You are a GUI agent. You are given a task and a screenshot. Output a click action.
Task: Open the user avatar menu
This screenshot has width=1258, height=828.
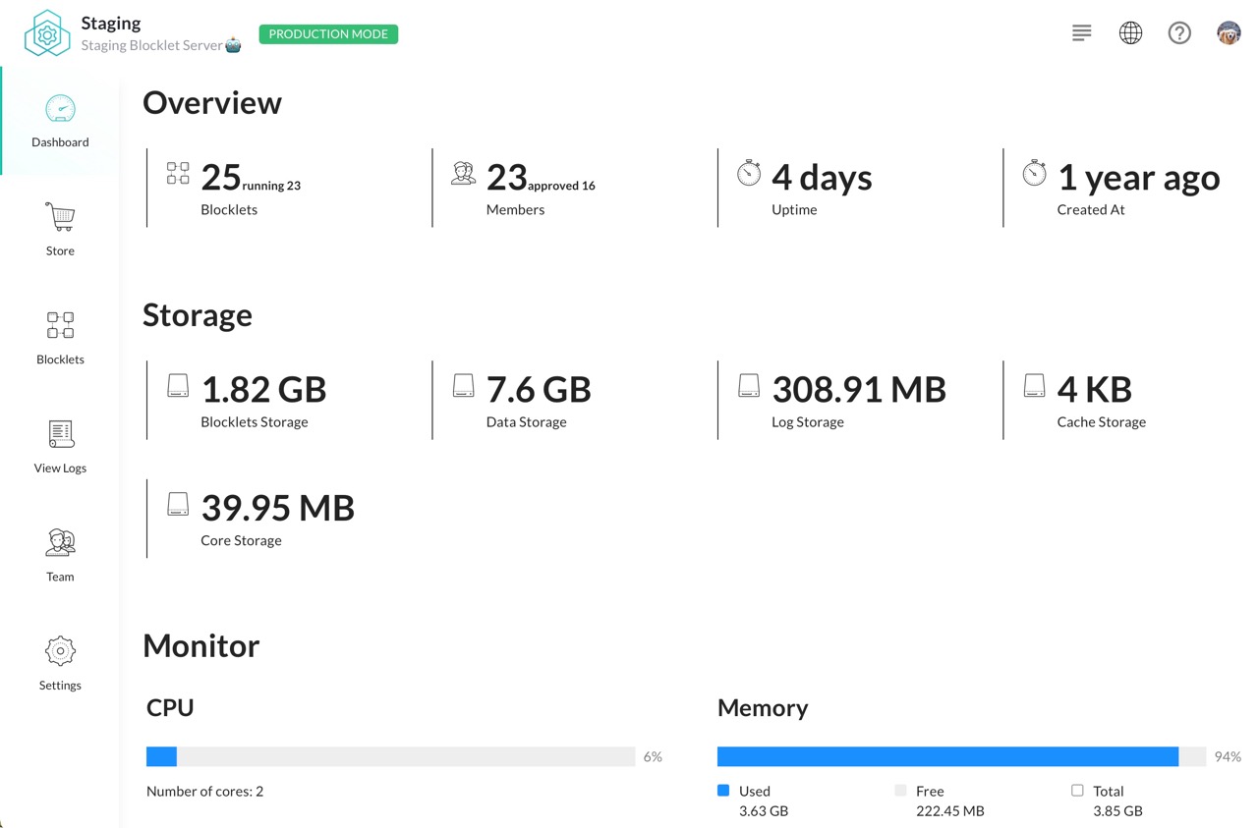[x=1229, y=33]
